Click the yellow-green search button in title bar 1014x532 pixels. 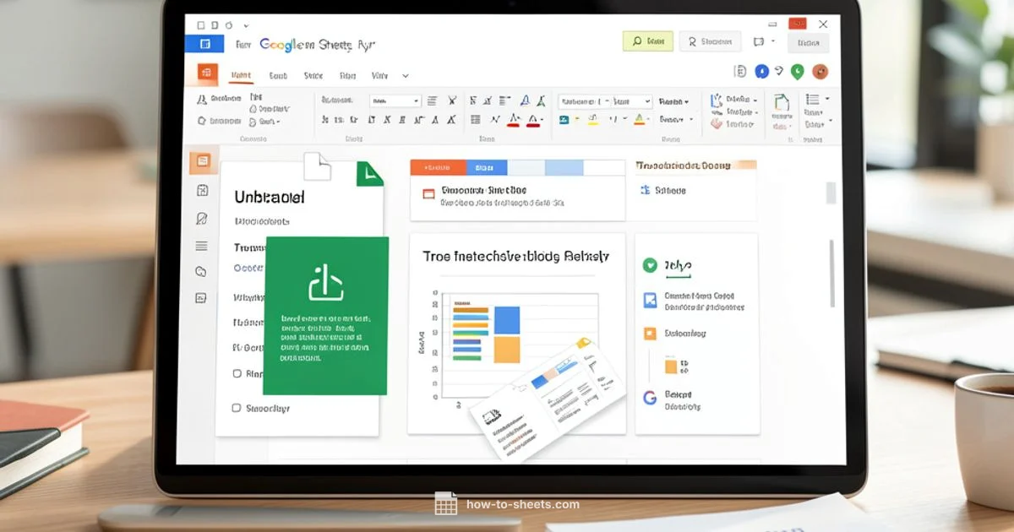click(x=647, y=41)
